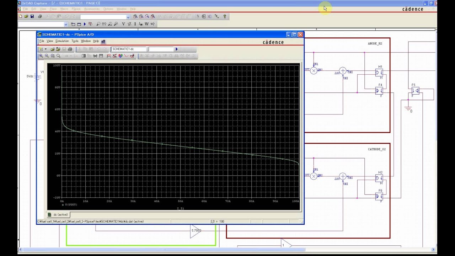Screen dimensions: 455x256
Task: Click Zoom Fit icon in PSpice A/D toolbar
Action: click(58, 56)
